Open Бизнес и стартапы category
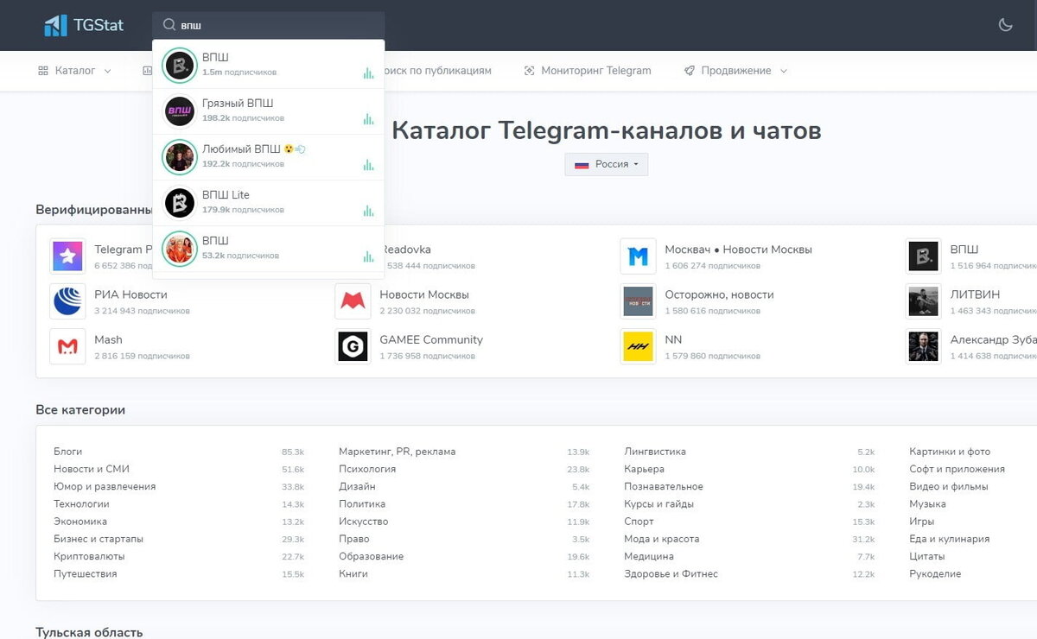Viewport: 1037px width, 639px height. pyautogui.click(x=99, y=539)
